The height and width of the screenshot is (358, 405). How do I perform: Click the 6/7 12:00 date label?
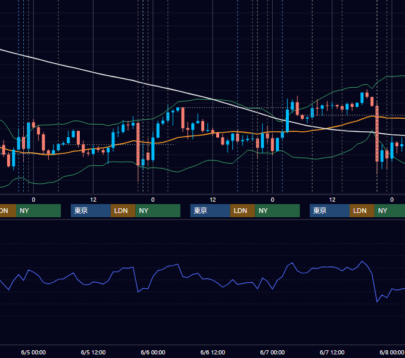pyautogui.click(x=332, y=352)
